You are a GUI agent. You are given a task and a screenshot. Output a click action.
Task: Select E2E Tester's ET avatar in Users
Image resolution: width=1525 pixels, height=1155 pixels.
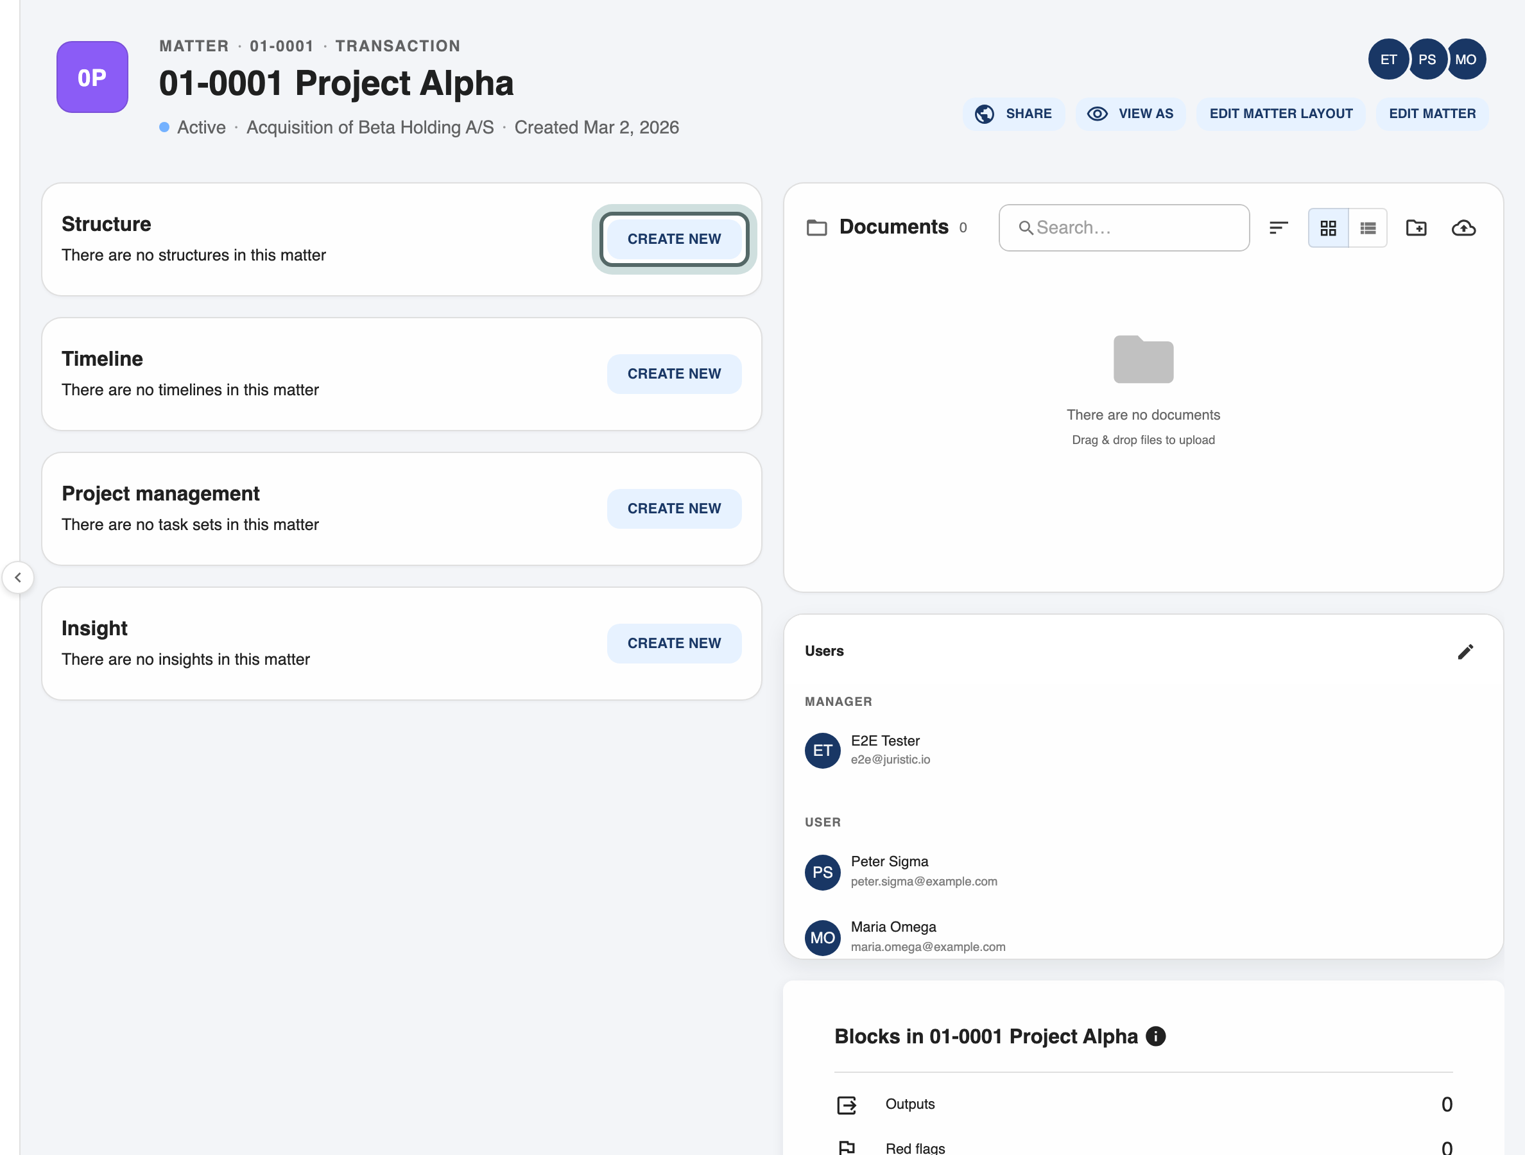pyautogui.click(x=822, y=751)
